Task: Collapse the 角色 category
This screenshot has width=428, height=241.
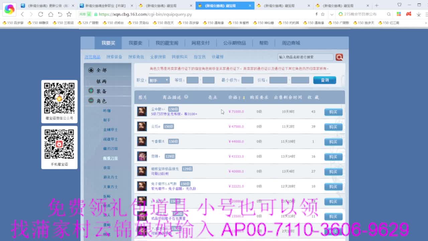Action: pos(91,100)
